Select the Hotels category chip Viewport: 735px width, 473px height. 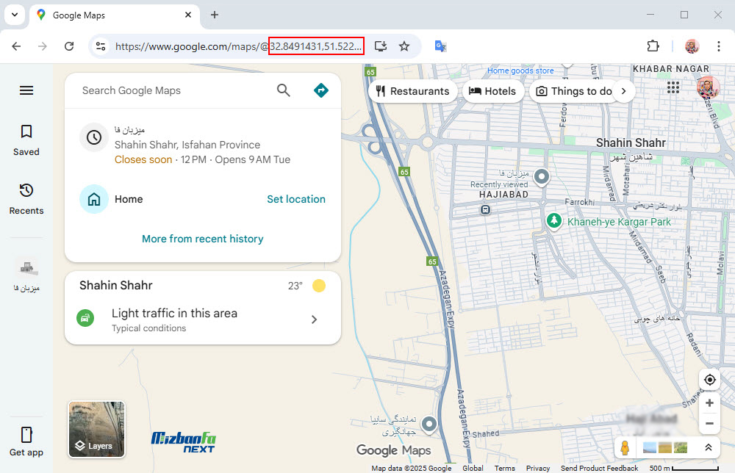click(492, 91)
